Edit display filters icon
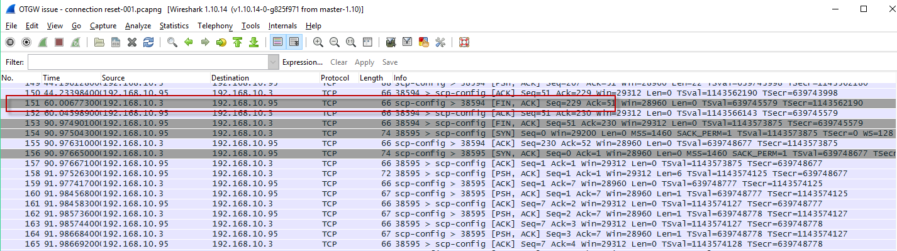 click(408, 42)
